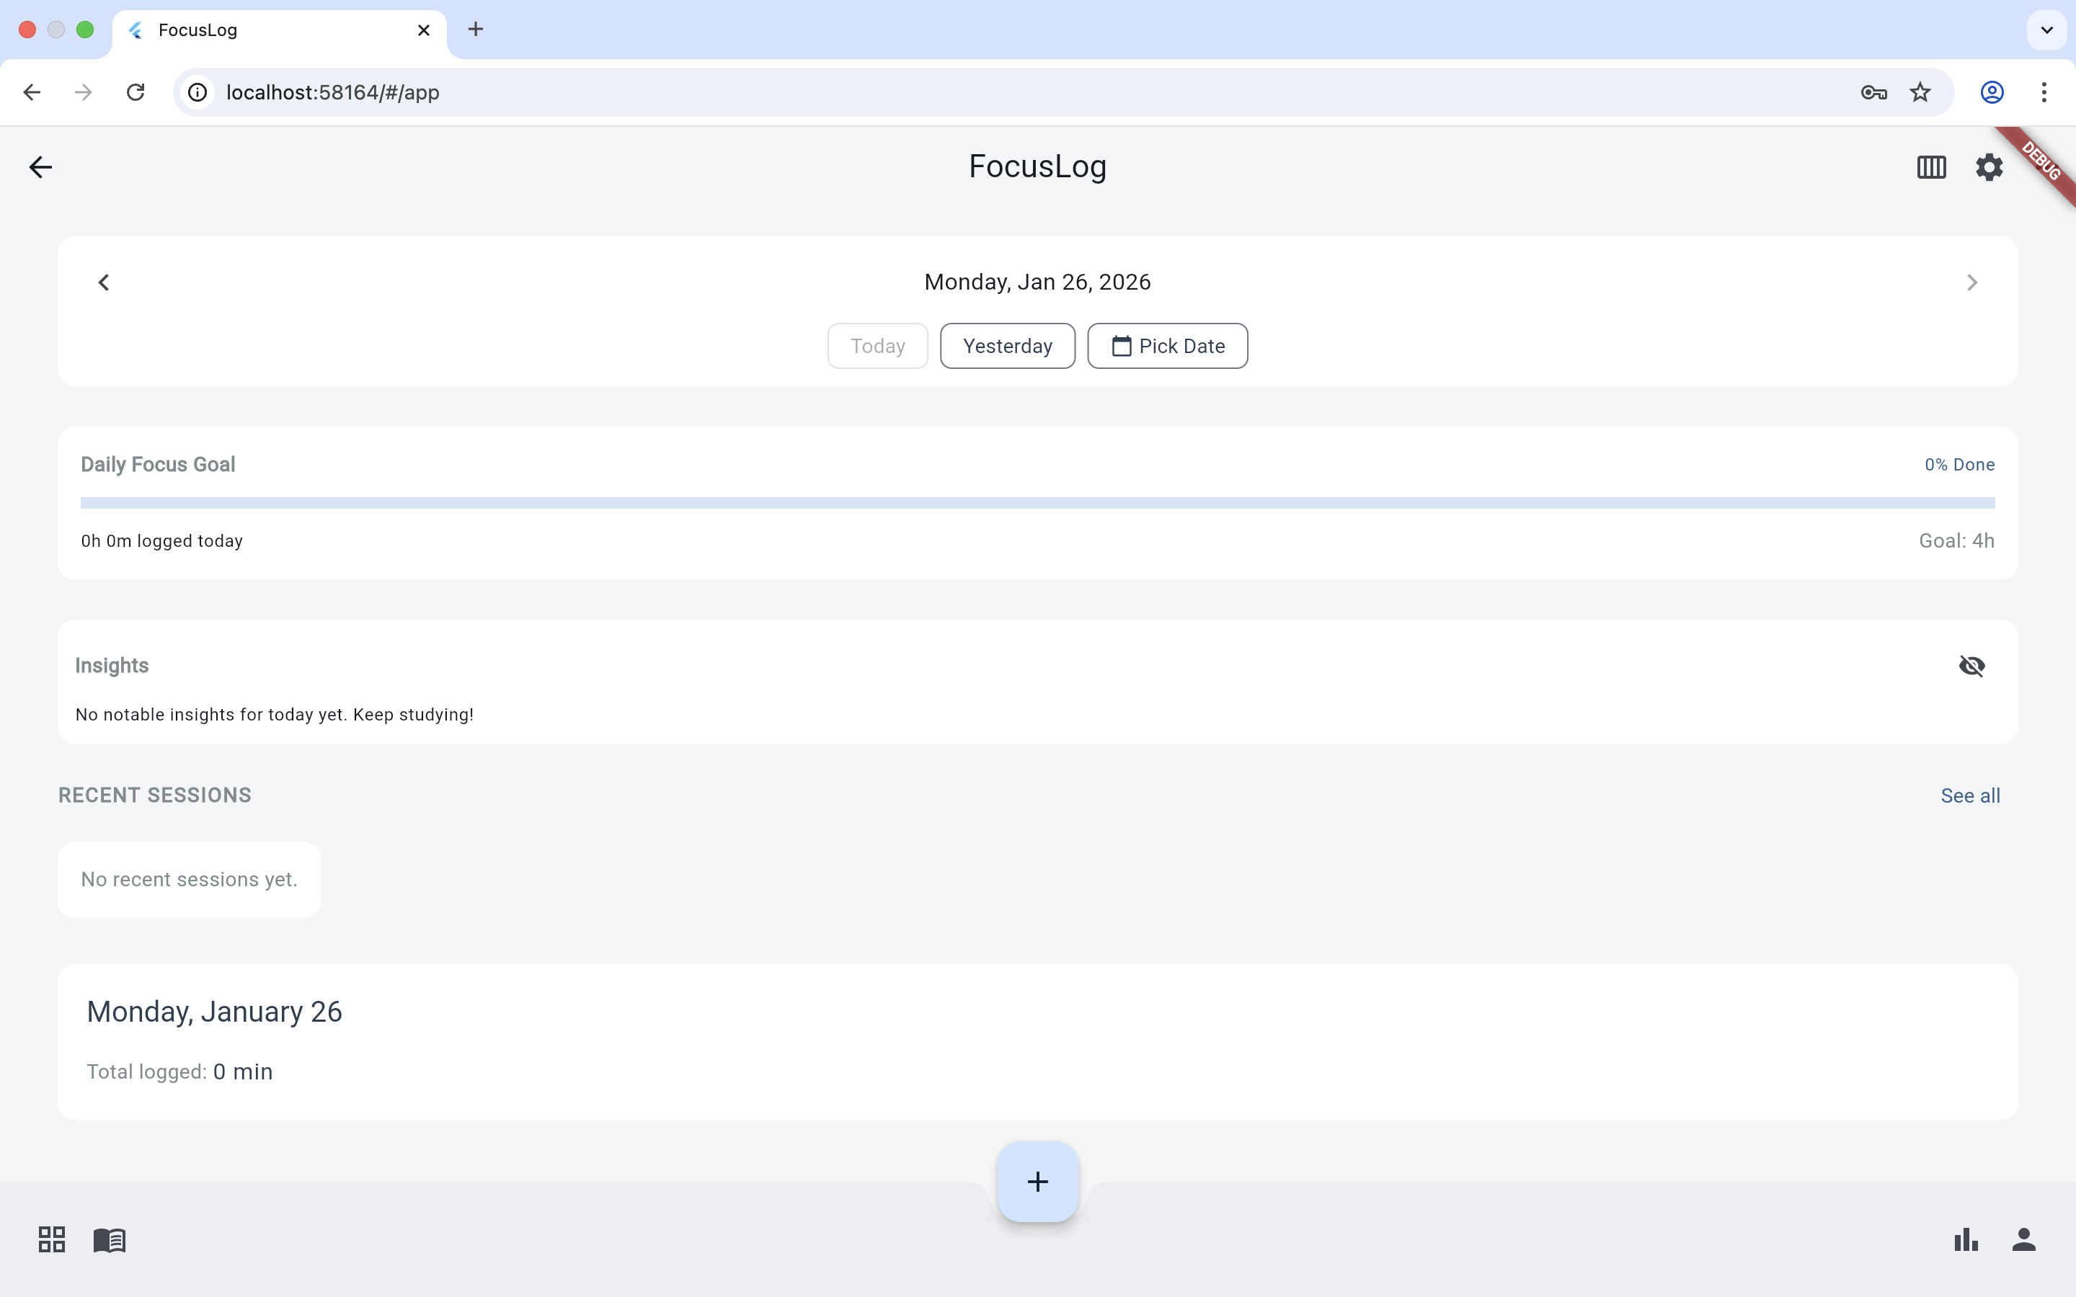The width and height of the screenshot is (2076, 1297).
Task: Click the password key icon in address bar
Action: click(1873, 92)
